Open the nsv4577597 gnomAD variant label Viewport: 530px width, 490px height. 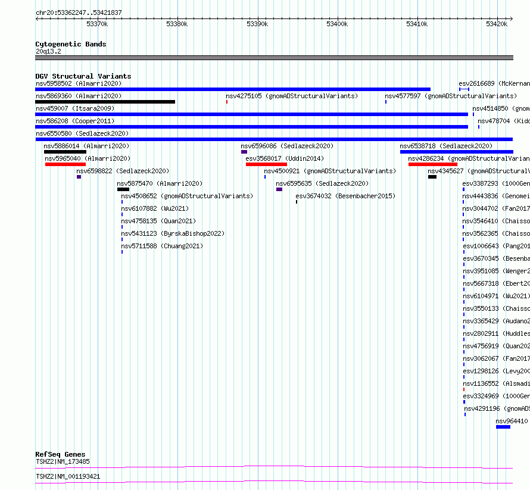pos(451,96)
